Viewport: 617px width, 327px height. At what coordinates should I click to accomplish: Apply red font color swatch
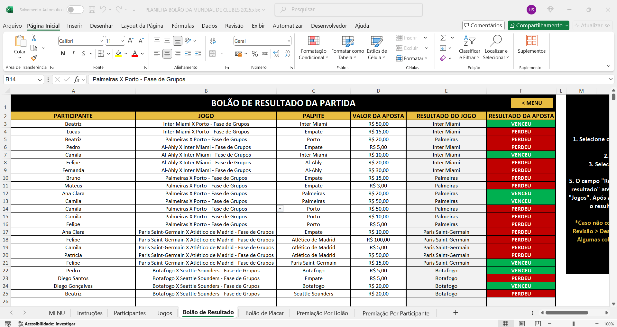point(135,54)
